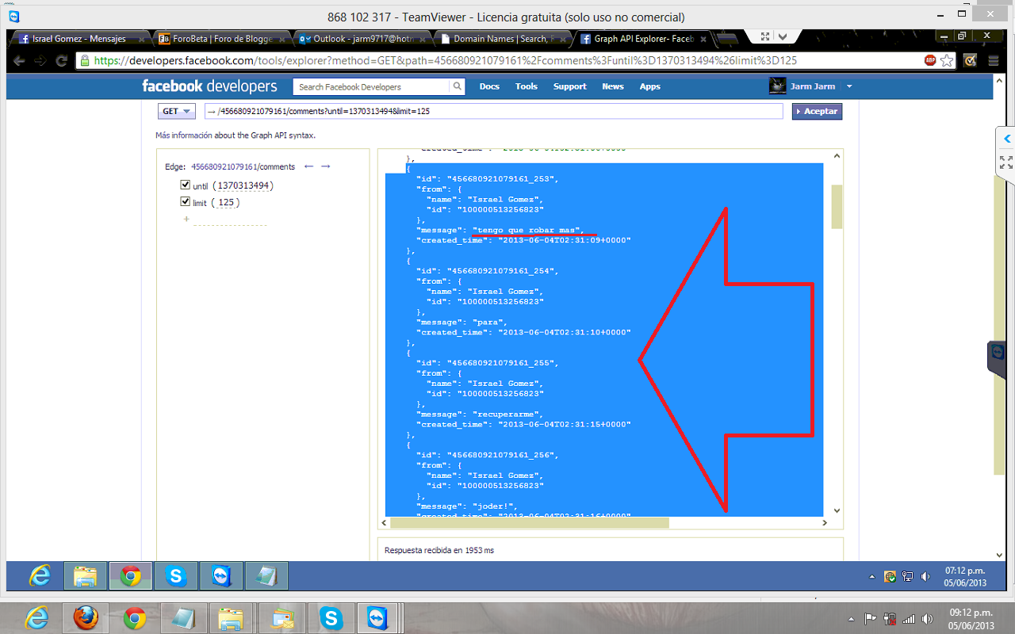Open TeamViewer in the local bottom taskbar
This screenshot has width=1015, height=634.
(377, 618)
